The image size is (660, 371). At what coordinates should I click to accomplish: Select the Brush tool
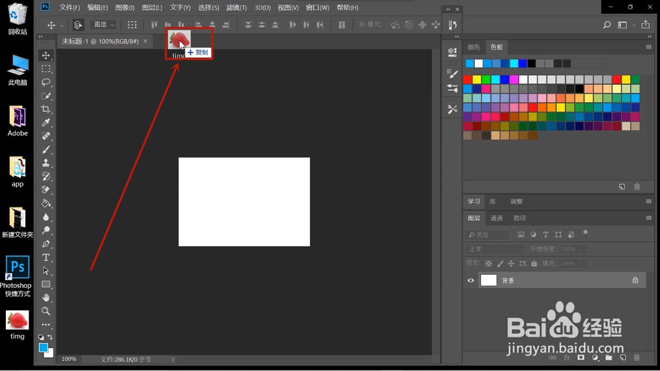click(x=46, y=150)
